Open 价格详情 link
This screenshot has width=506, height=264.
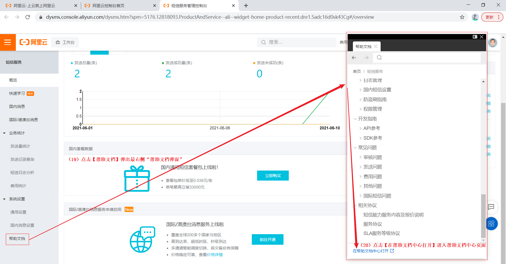coord(215,255)
